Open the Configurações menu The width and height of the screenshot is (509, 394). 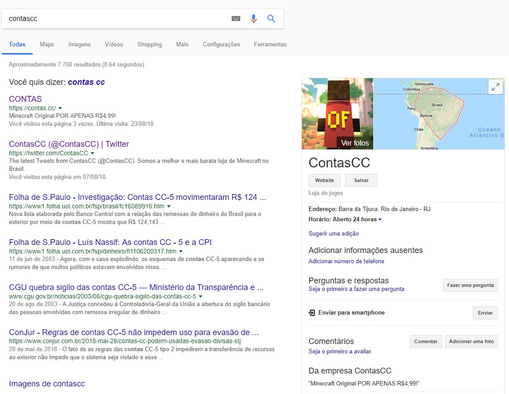tap(221, 45)
